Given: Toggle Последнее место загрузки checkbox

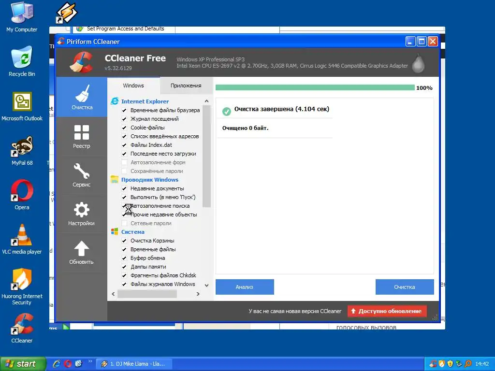Looking at the screenshot, I should (124, 154).
